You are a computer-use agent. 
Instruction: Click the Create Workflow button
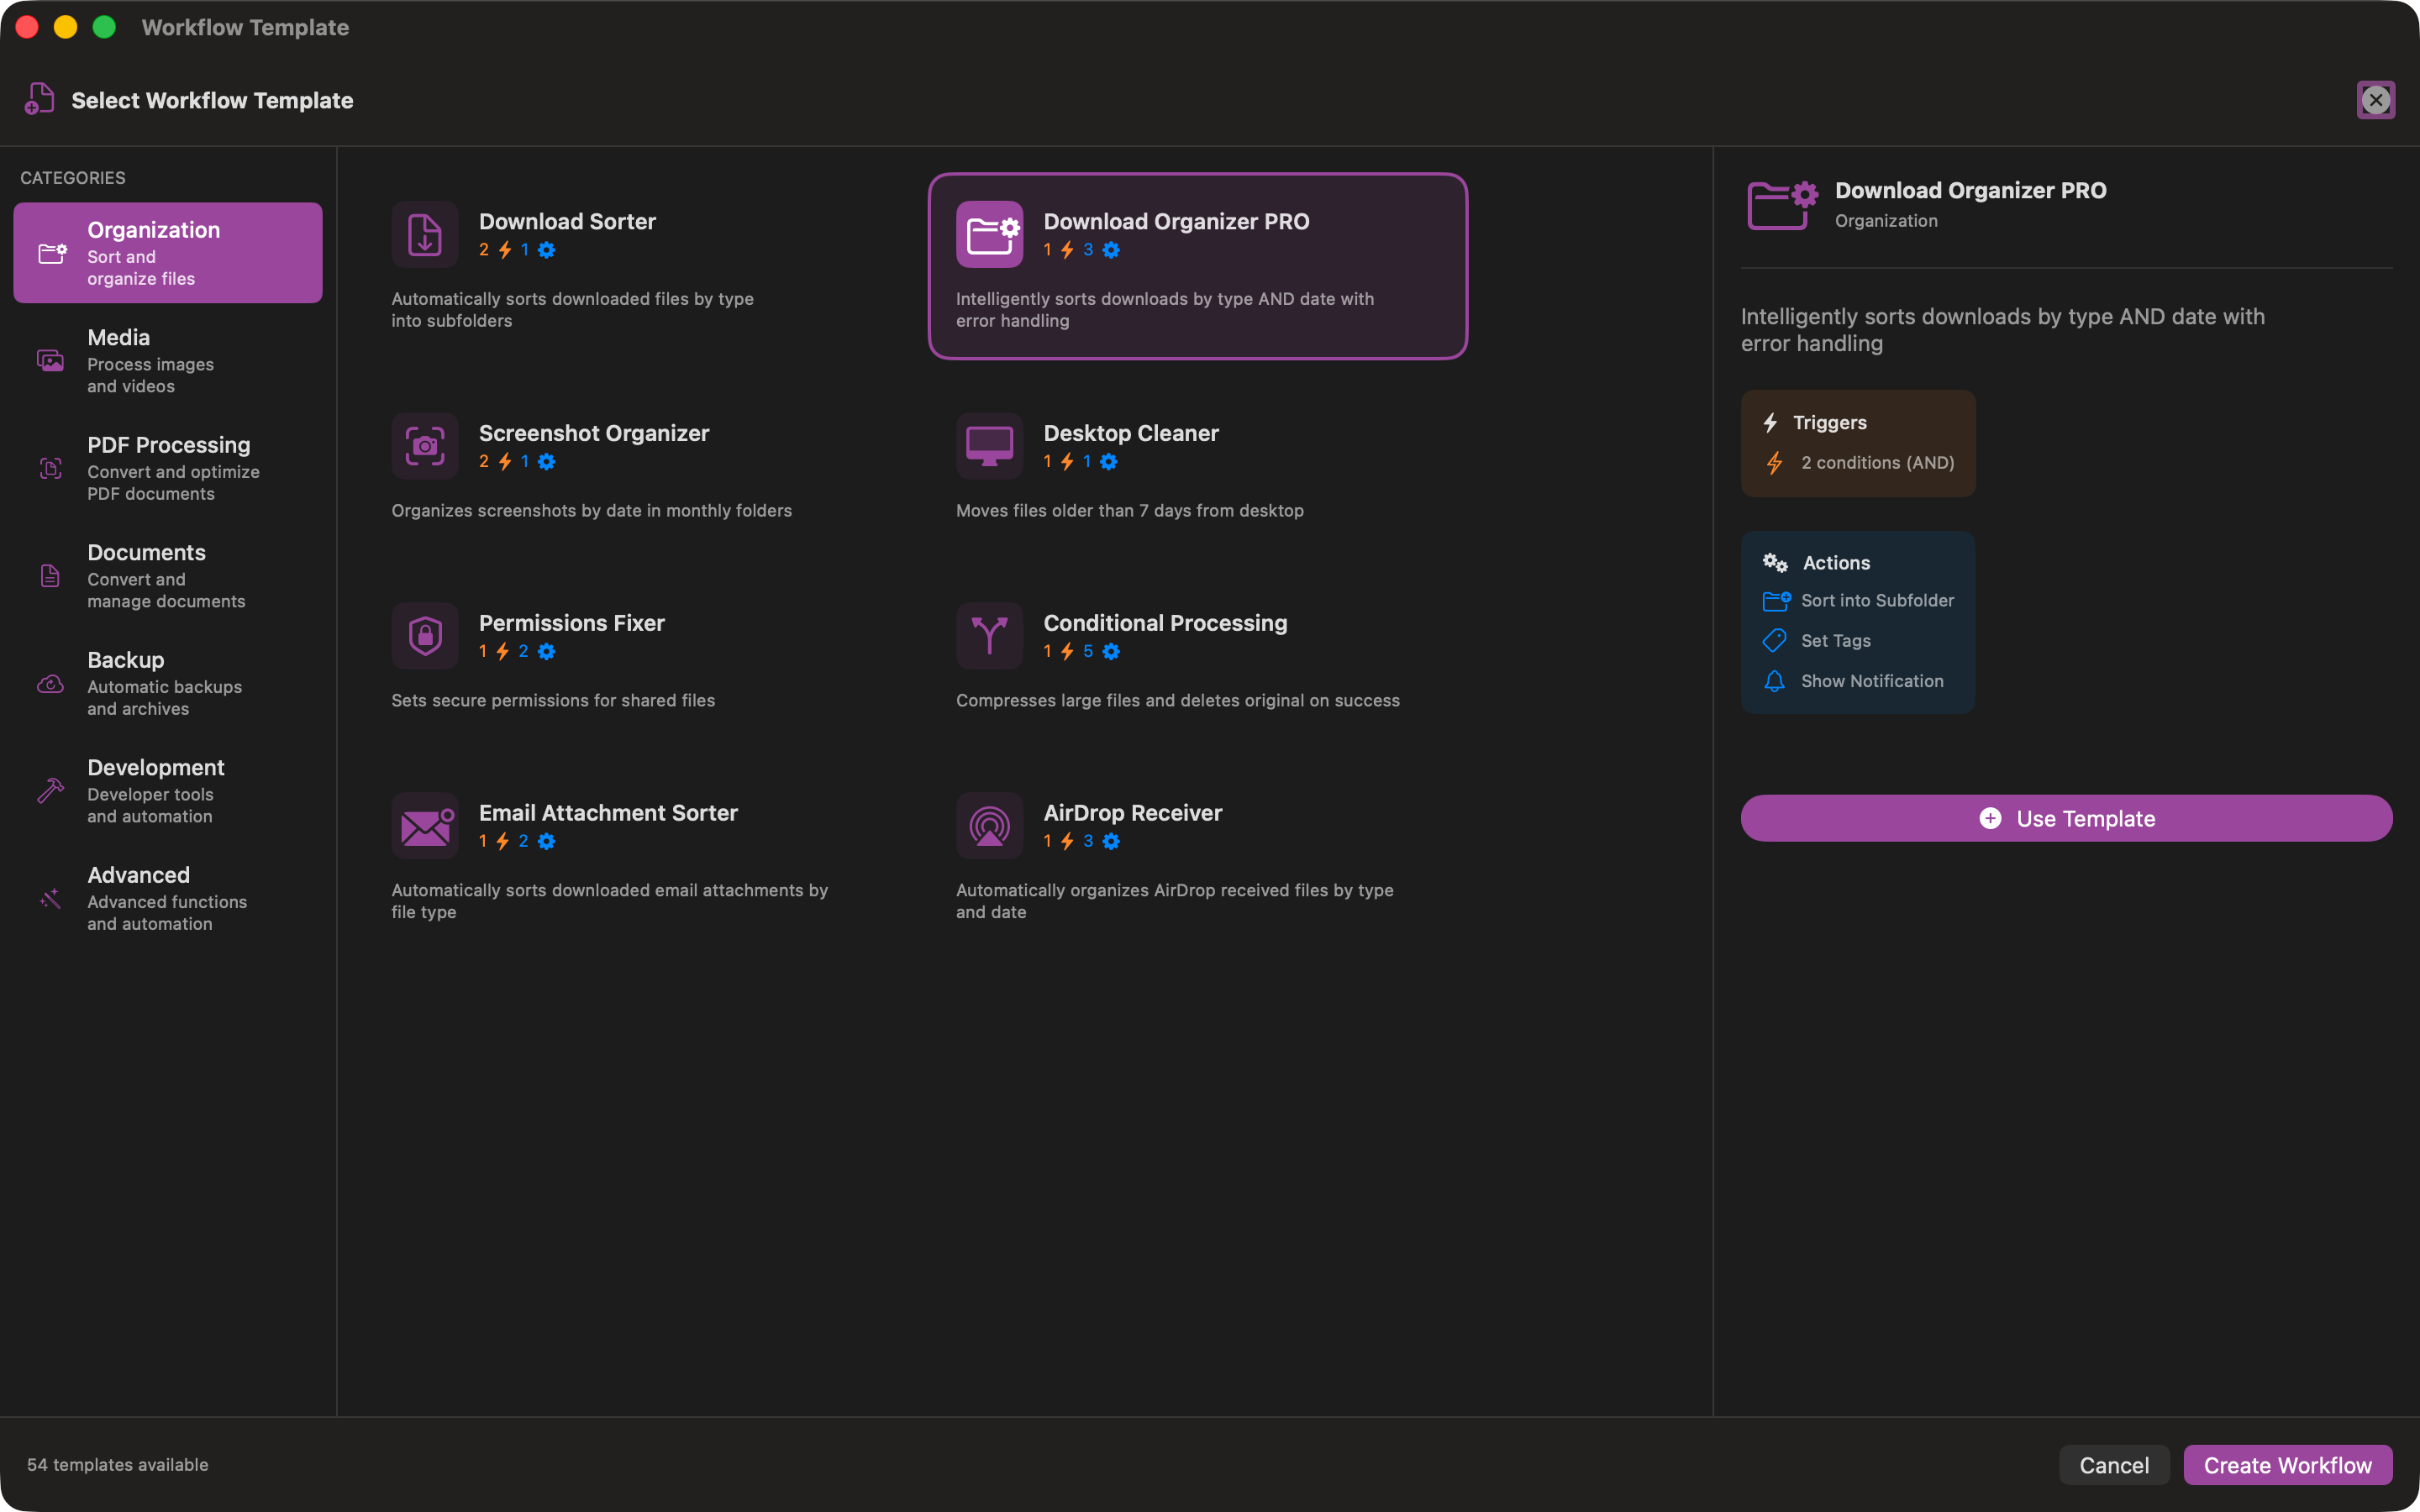(x=2288, y=1465)
